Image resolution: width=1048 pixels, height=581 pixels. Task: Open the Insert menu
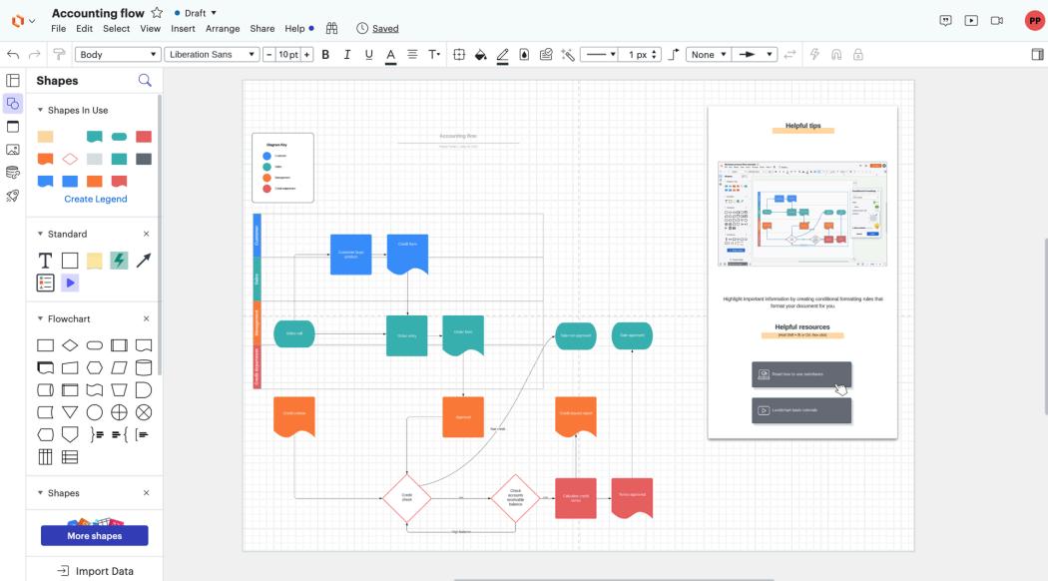[183, 29]
